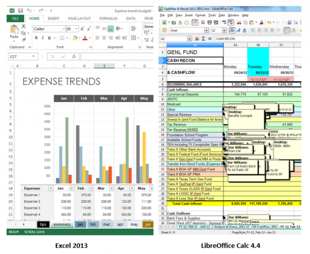The height and width of the screenshot is (254, 310).
Task: Toggle Italic formatting in Excel's Font group
Action: (x=42, y=38)
